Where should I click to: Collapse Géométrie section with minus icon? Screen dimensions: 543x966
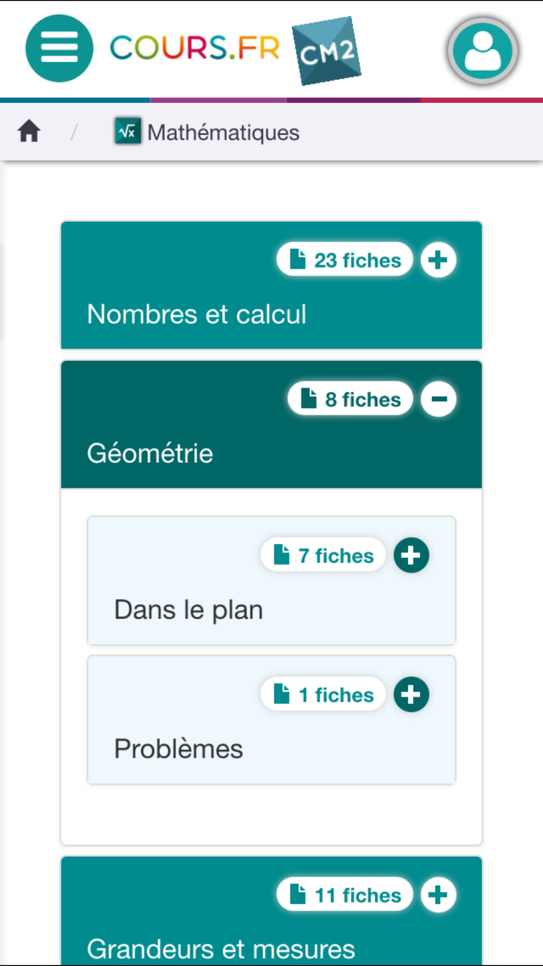(x=438, y=399)
